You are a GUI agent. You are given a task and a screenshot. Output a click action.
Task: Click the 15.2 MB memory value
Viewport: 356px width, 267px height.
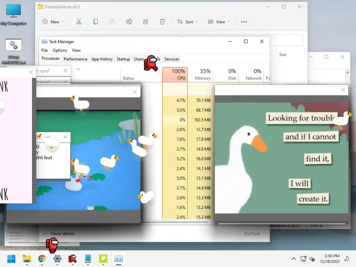(203, 217)
